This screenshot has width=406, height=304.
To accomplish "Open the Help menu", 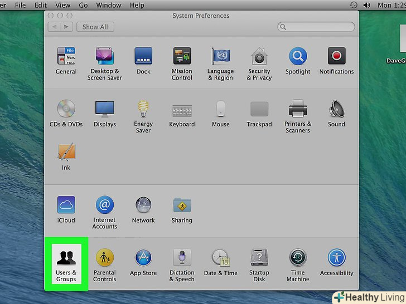I will (x=137, y=5).
